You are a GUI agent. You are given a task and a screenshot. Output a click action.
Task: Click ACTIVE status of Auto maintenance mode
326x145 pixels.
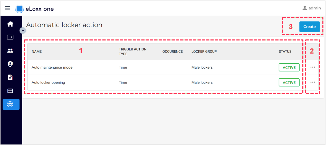[x=289, y=67]
